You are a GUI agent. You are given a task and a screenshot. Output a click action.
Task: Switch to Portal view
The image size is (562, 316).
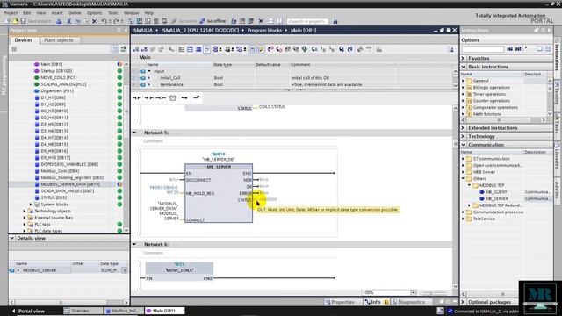coord(28,311)
